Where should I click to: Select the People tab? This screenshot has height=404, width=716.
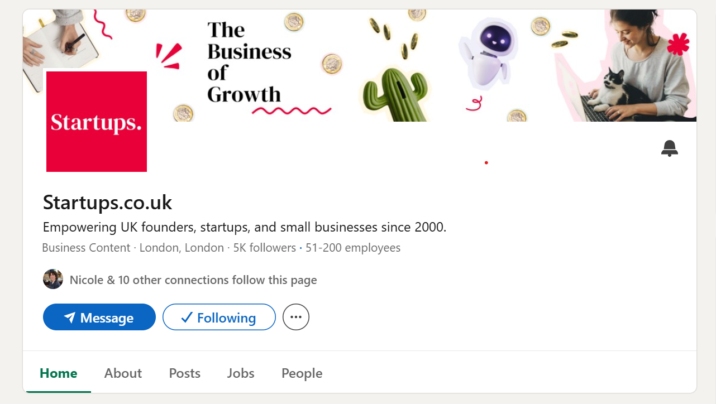point(302,373)
